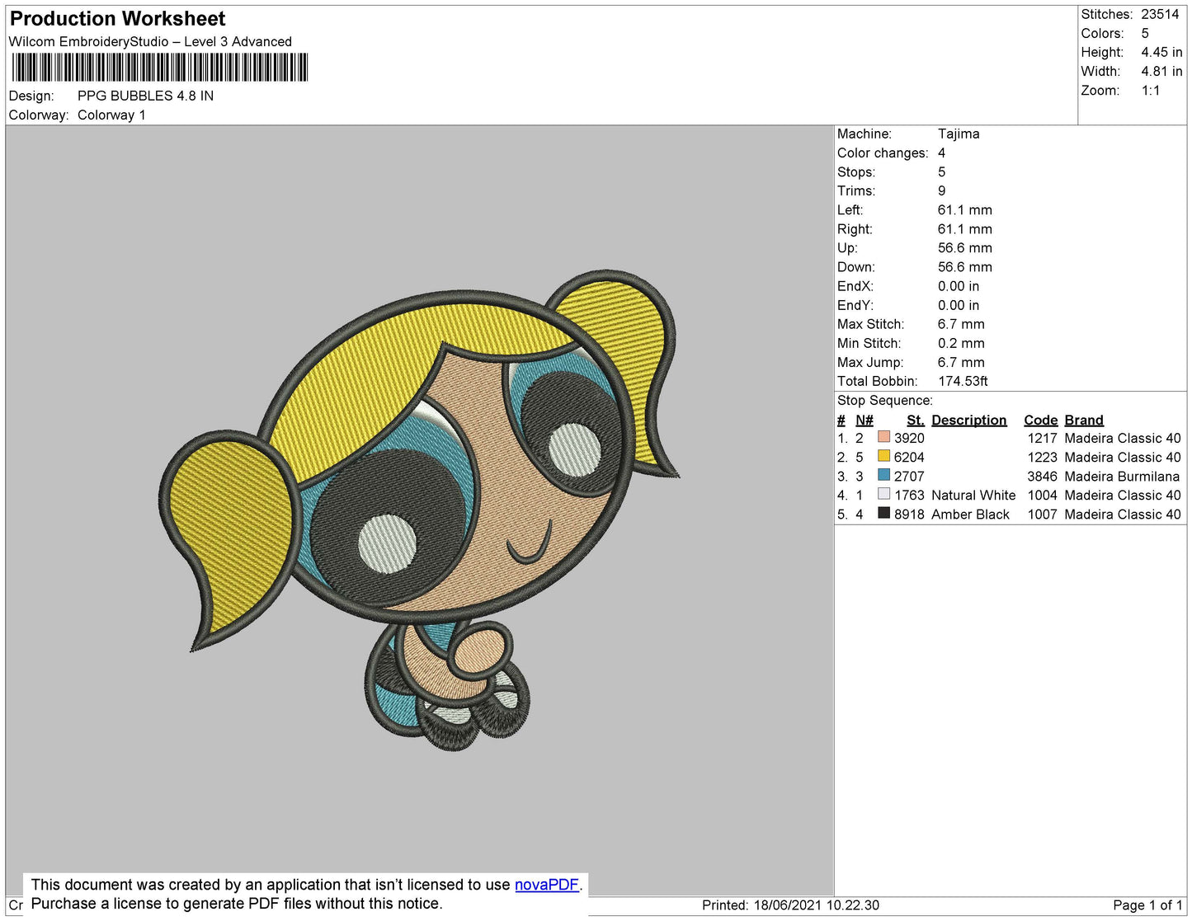Click the Height value 4.45 in
The height and width of the screenshot is (921, 1192).
(x=1161, y=52)
